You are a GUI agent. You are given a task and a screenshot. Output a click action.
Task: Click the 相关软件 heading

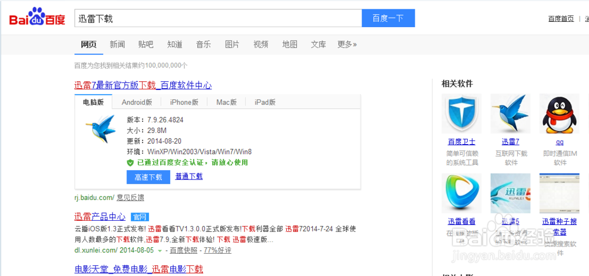[x=457, y=84]
